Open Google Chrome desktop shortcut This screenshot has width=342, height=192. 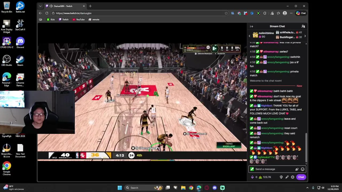tap(7, 169)
